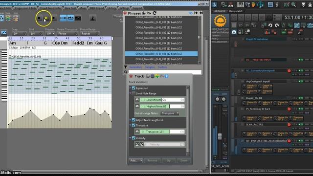
Task: Click the gear icon in Track header
Action: tap(152, 76)
